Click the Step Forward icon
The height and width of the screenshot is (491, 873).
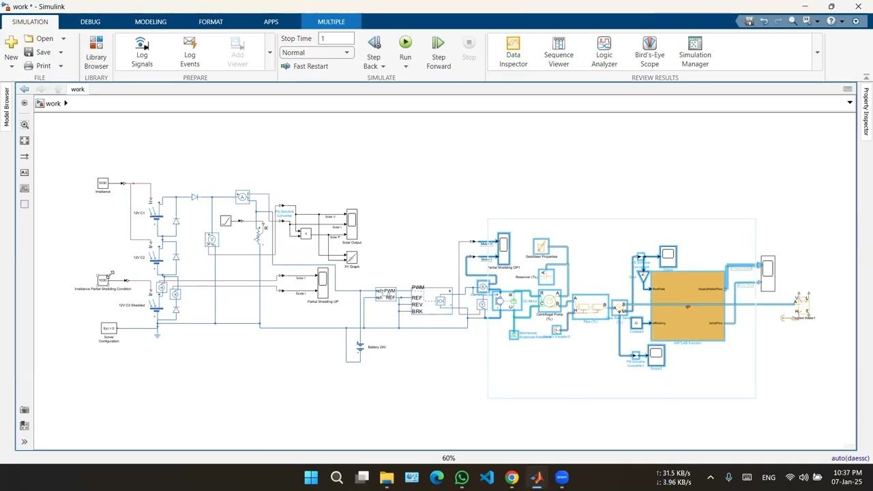click(x=439, y=43)
